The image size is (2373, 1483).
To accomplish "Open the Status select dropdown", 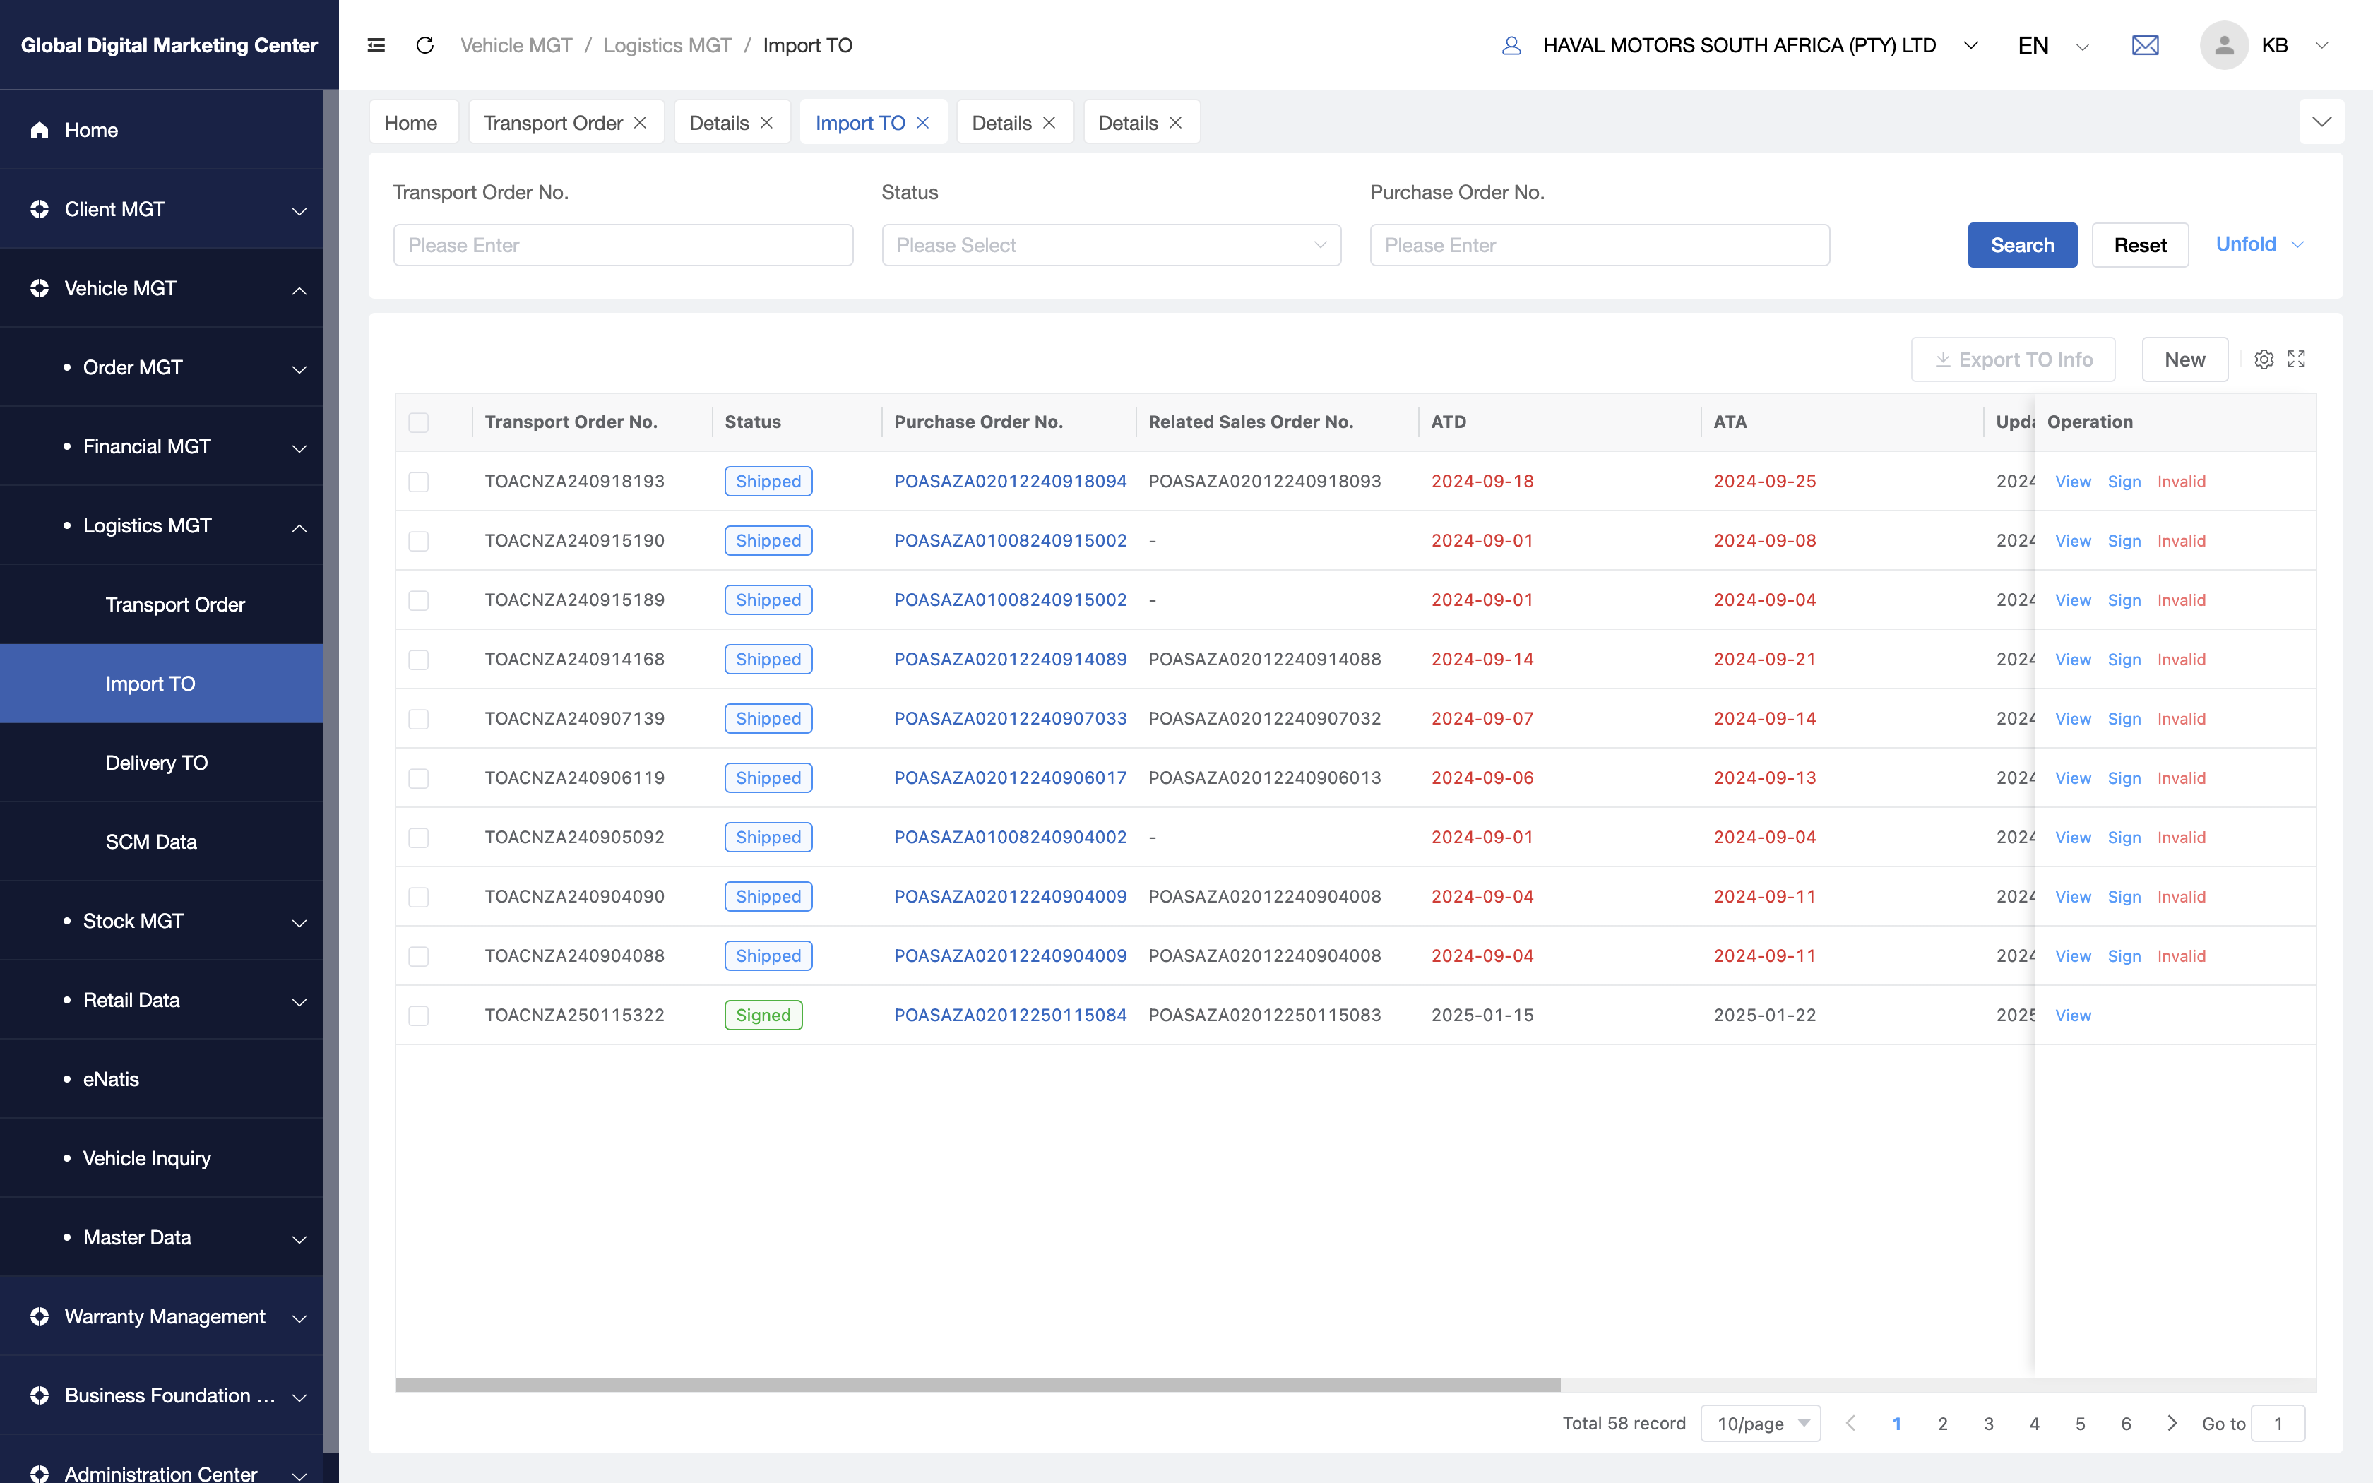I will tap(1111, 245).
